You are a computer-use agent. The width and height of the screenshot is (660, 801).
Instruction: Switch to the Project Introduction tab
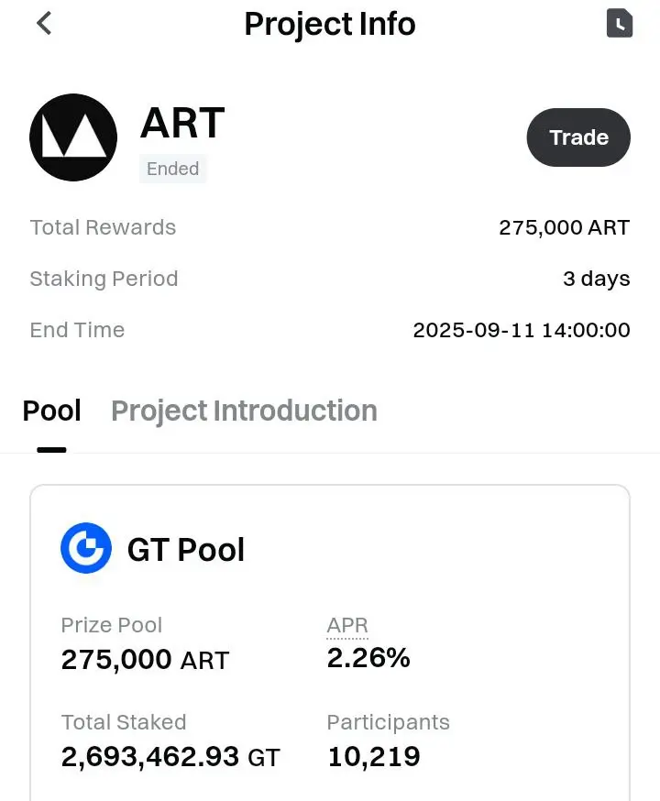tap(244, 411)
